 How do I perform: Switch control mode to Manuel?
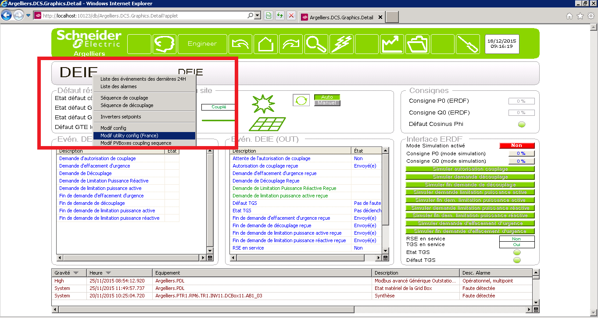pyautogui.click(x=327, y=103)
